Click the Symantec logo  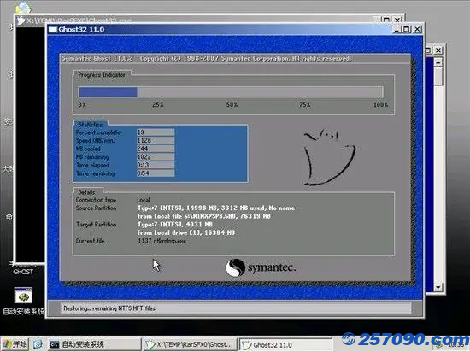click(261, 267)
